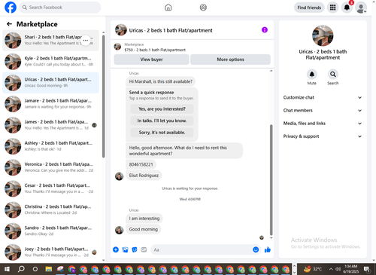376x275 pixels.
Task: Open Windows taskbar search magnifier
Action: (x=21, y=269)
